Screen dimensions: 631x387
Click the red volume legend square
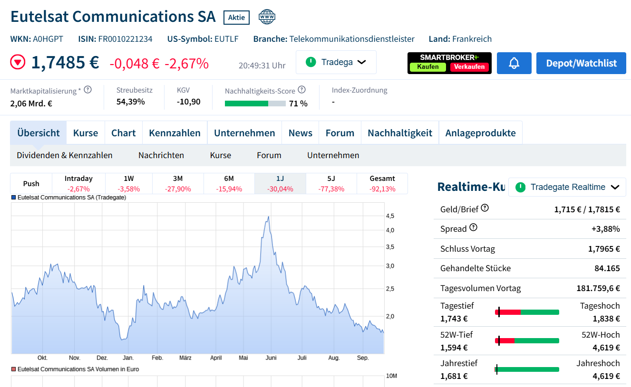[13, 369]
